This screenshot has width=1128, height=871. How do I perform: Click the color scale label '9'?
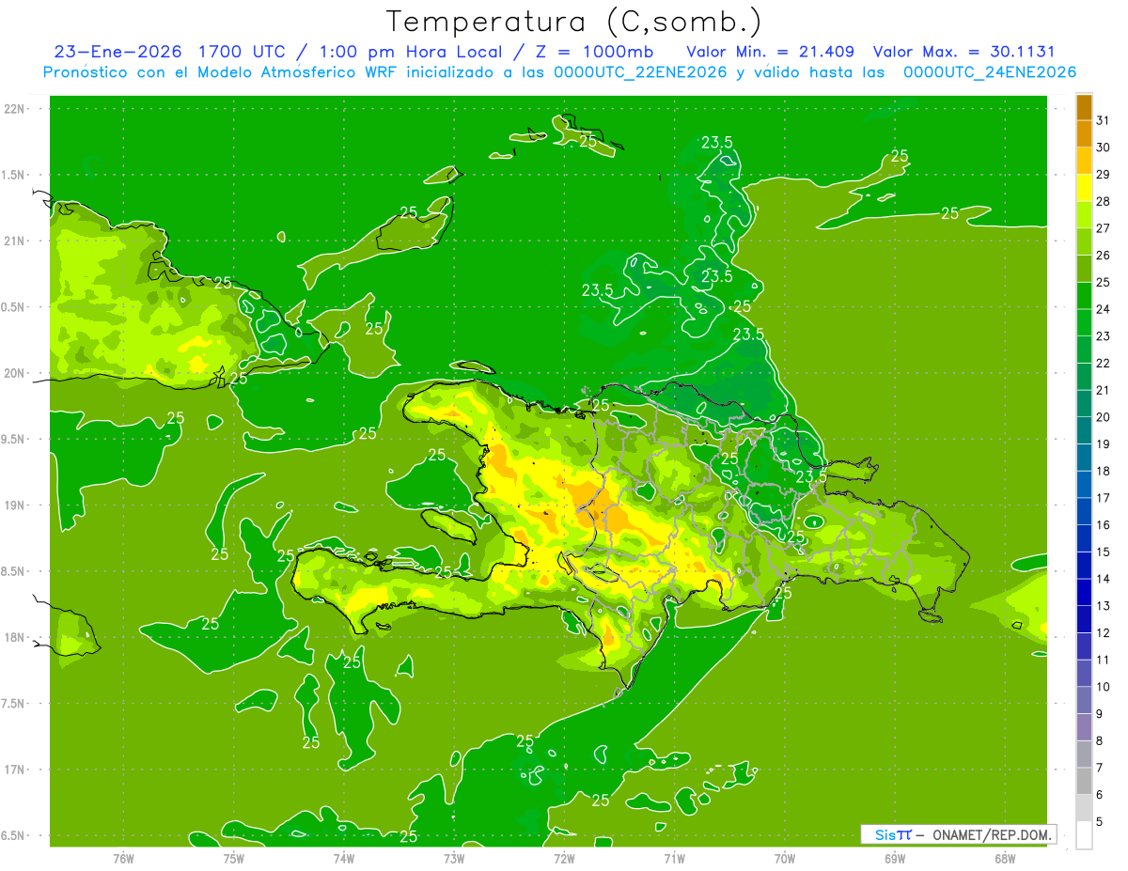click(1100, 714)
